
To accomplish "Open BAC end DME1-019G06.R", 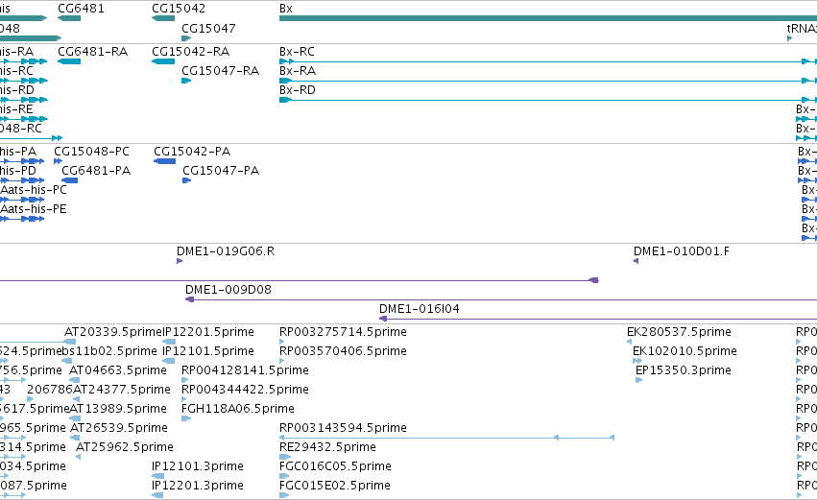I will point(226,251).
